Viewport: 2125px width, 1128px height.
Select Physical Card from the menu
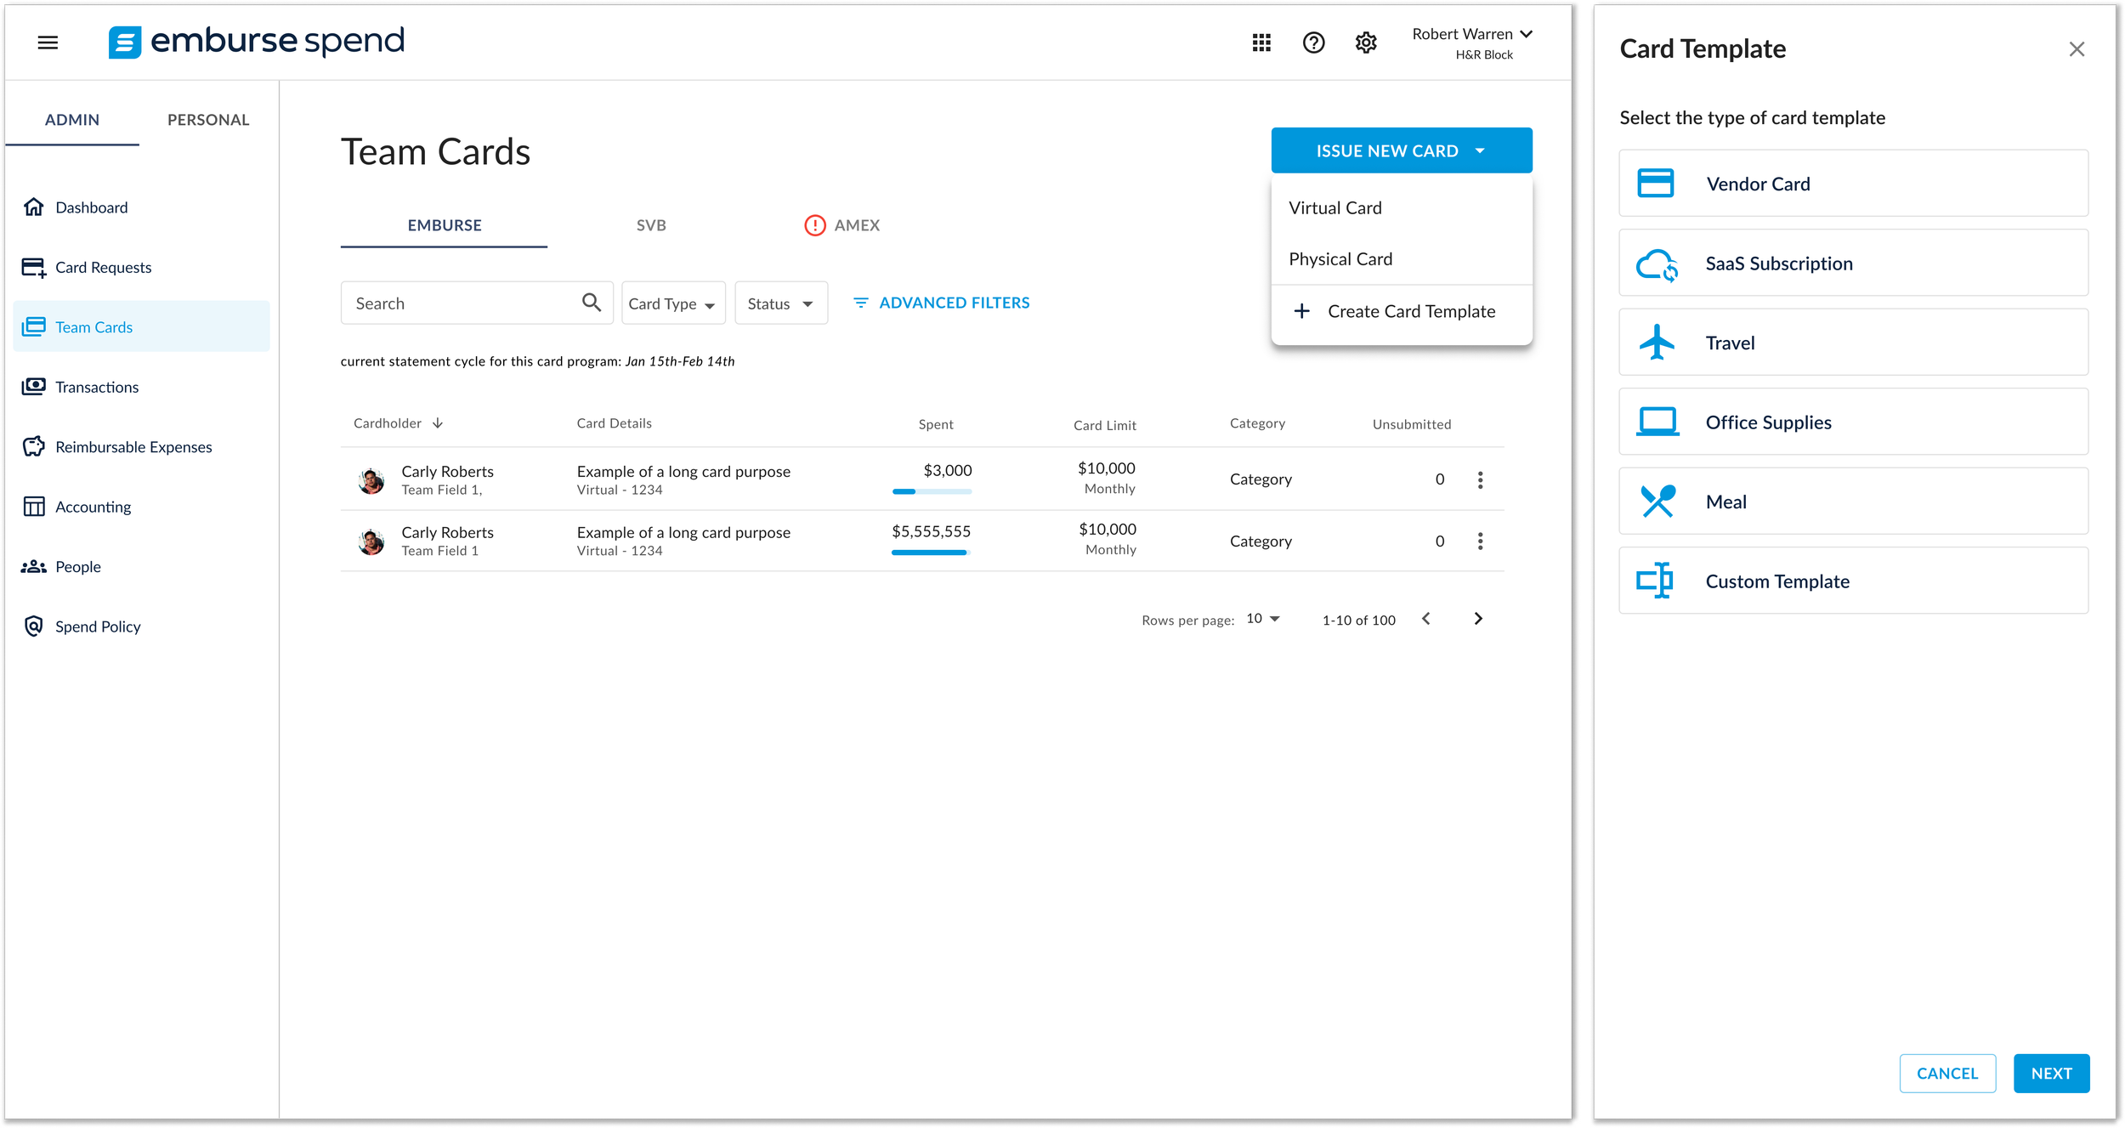click(x=1340, y=259)
